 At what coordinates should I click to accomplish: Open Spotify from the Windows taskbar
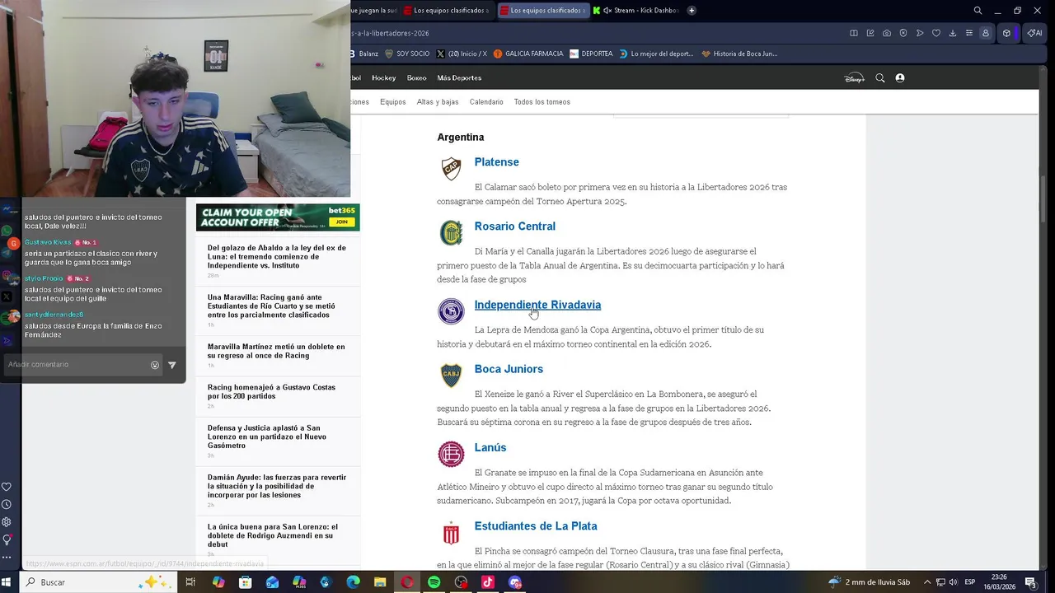pyautogui.click(x=434, y=582)
